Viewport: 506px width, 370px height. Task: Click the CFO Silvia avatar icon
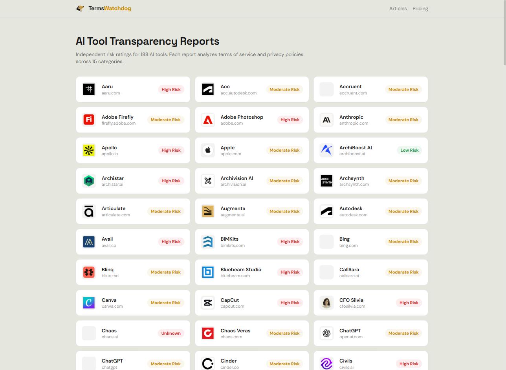click(326, 303)
